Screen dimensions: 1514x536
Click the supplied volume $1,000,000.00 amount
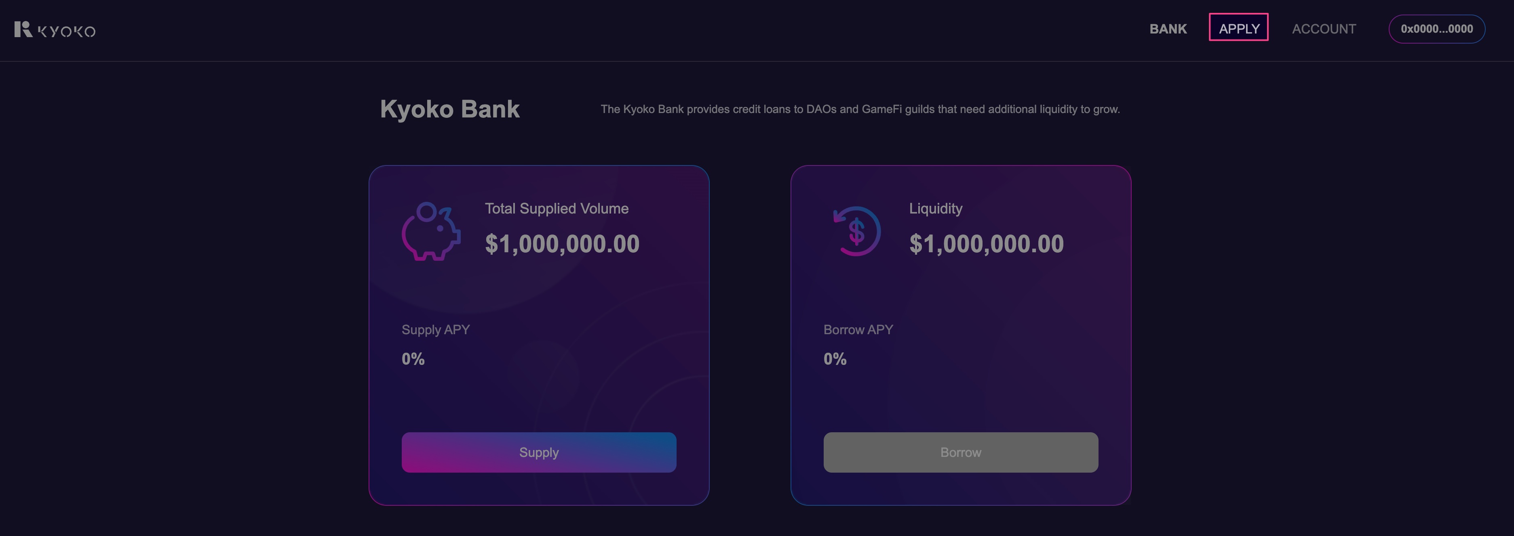click(562, 244)
